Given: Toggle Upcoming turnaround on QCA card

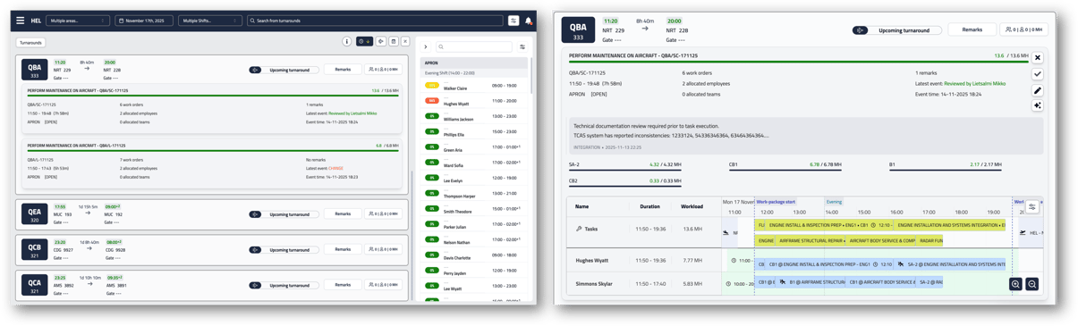Looking at the screenshot, I should [x=283, y=286].
